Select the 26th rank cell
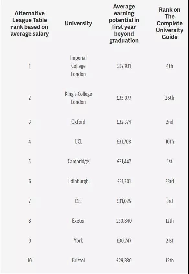Screen dimensions: 189x274 pyautogui.click(x=170, y=98)
